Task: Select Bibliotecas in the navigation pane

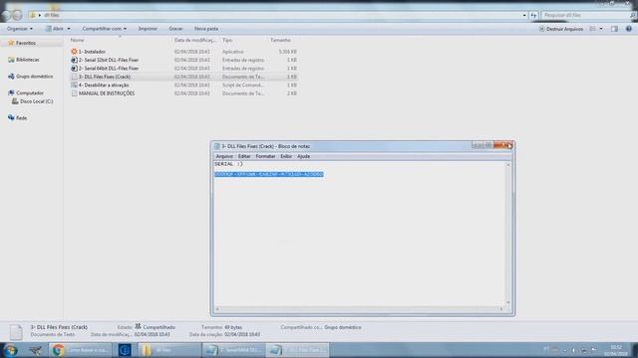Action: 28,60
